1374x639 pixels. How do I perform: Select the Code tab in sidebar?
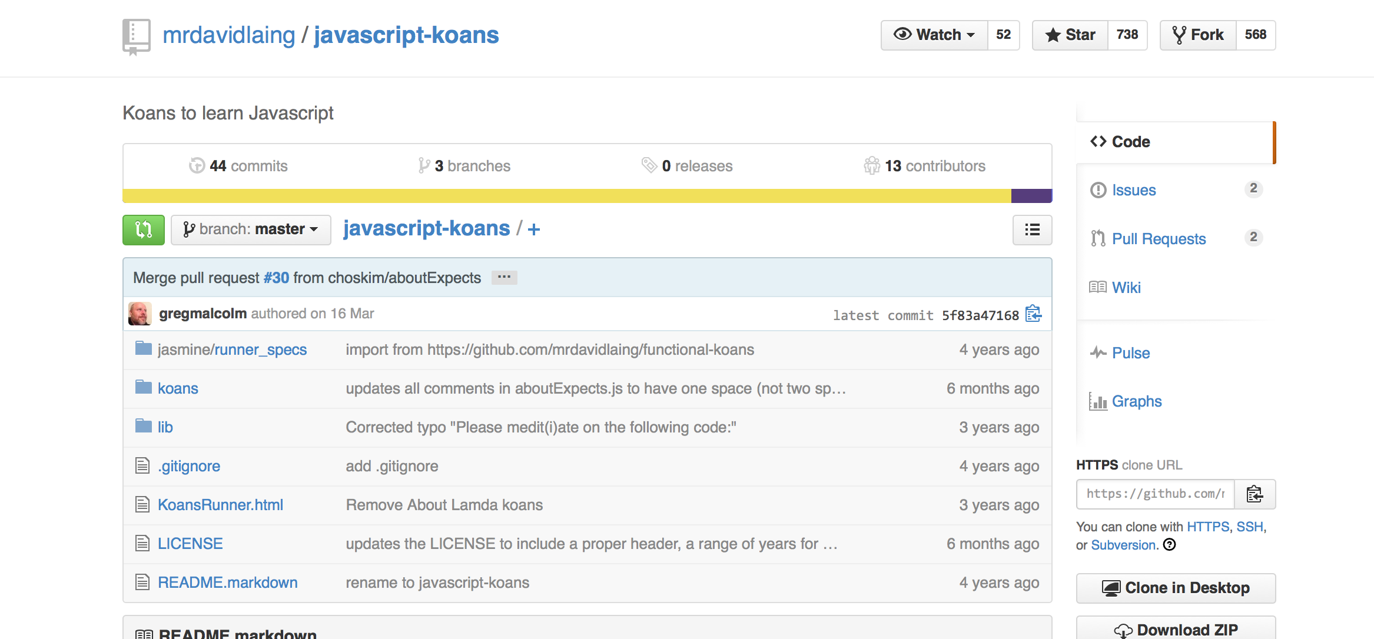click(x=1176, y=142)
